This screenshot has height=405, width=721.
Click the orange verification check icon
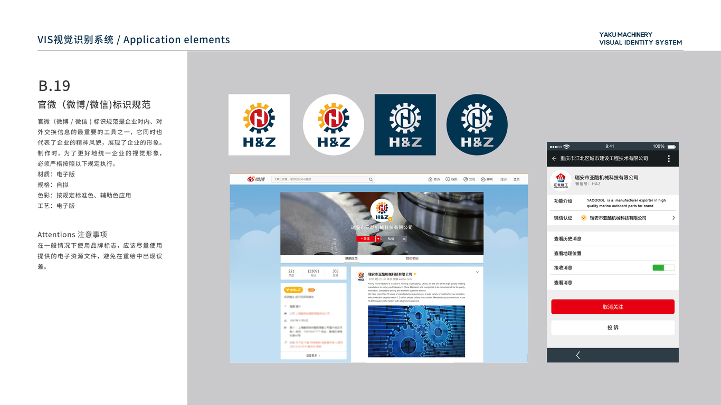click(x=583, y=218)
